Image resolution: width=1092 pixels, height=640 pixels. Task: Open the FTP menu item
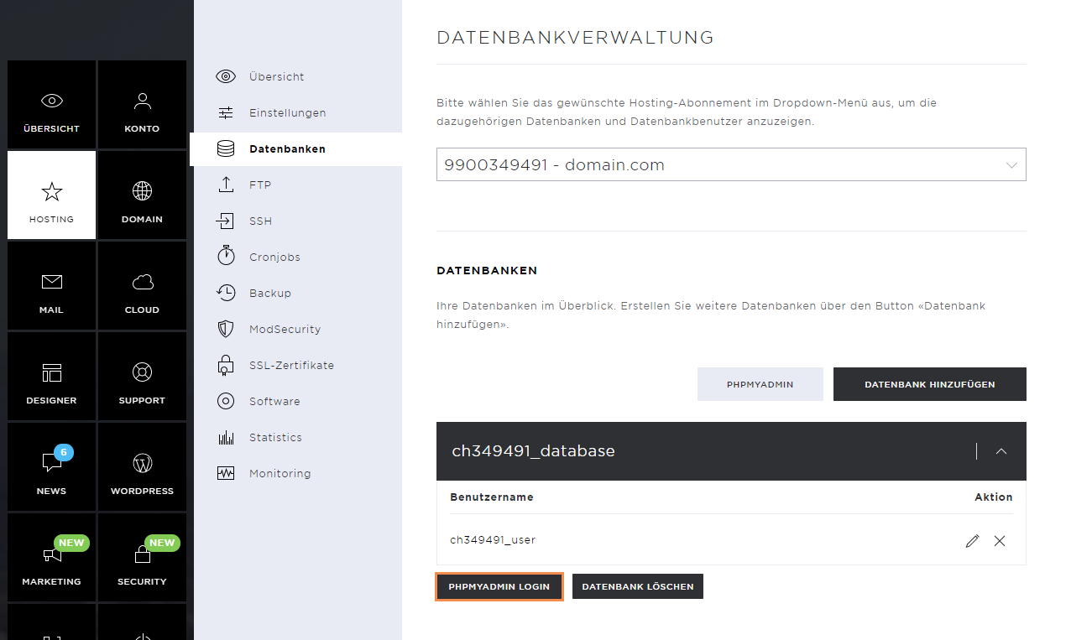pos(260,185)
